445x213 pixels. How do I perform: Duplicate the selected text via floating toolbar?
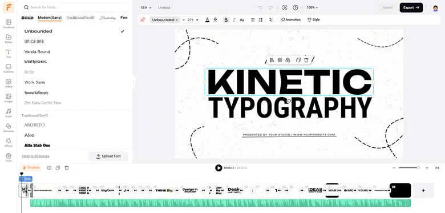point(298,60)
